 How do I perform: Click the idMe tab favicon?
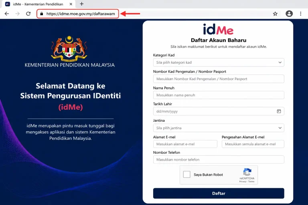8,4
